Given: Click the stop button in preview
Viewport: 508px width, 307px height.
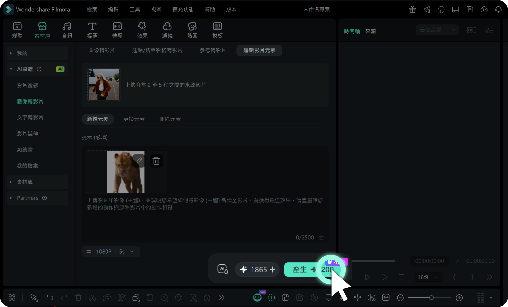Looking at the screenshot, I should (402, 277).
